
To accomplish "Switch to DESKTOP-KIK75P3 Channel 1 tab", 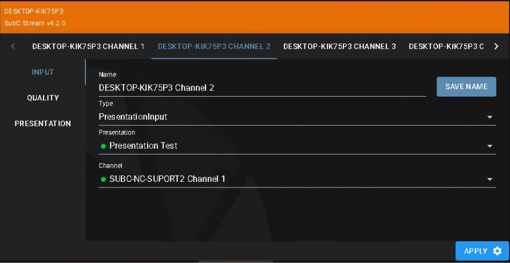I will coord(88,46).
